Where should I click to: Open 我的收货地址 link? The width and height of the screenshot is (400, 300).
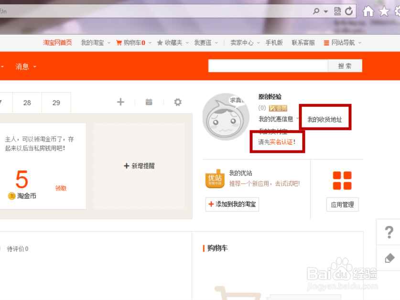(x=324, y=119)
